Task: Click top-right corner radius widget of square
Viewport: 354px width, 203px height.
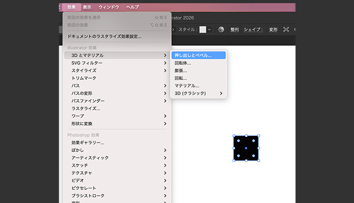Action: pyautogui.click(x=254, y=141)
